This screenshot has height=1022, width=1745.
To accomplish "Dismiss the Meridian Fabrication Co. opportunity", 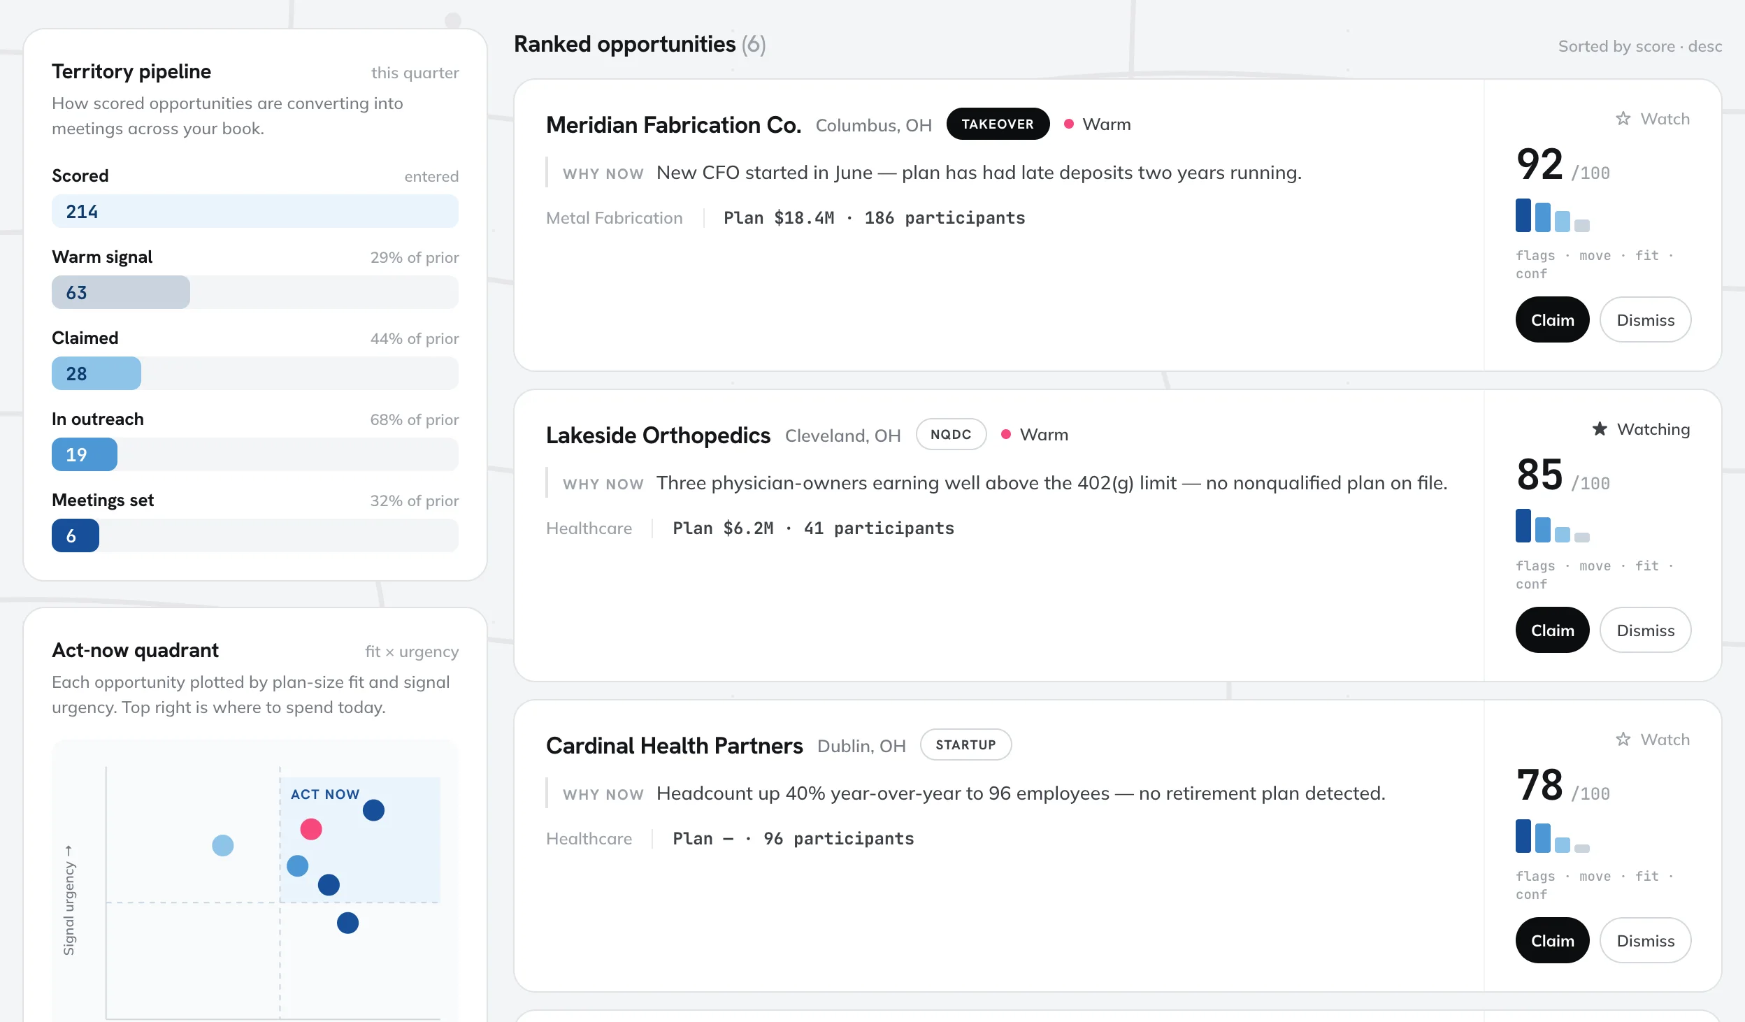I will pyautogui.click(x=1645, y=320).
